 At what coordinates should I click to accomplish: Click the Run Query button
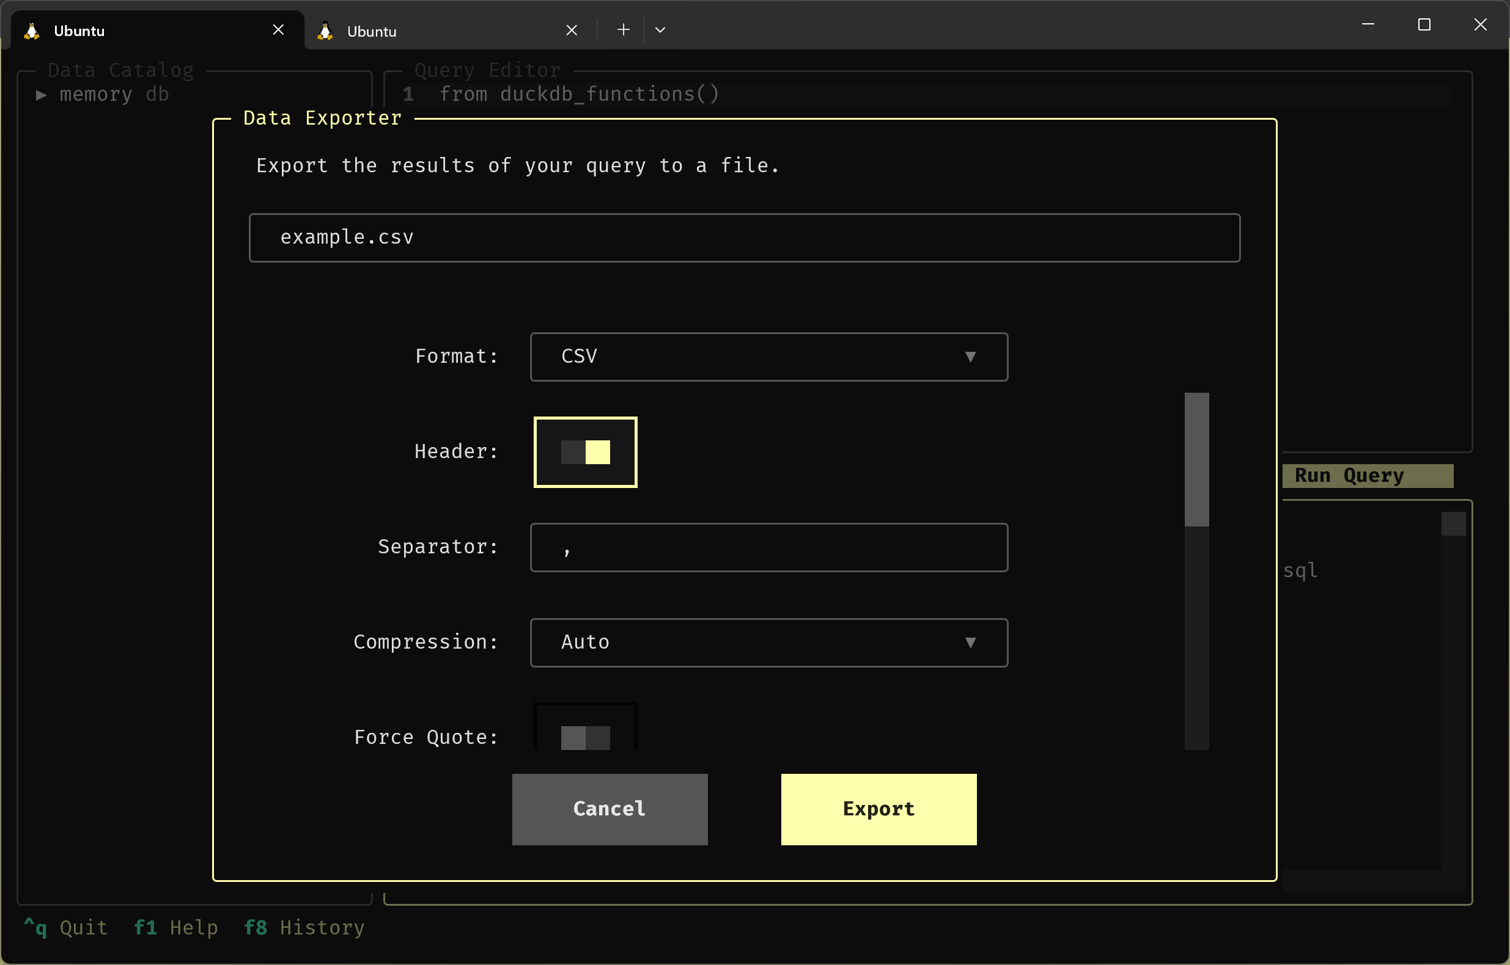coord(1368,475)
